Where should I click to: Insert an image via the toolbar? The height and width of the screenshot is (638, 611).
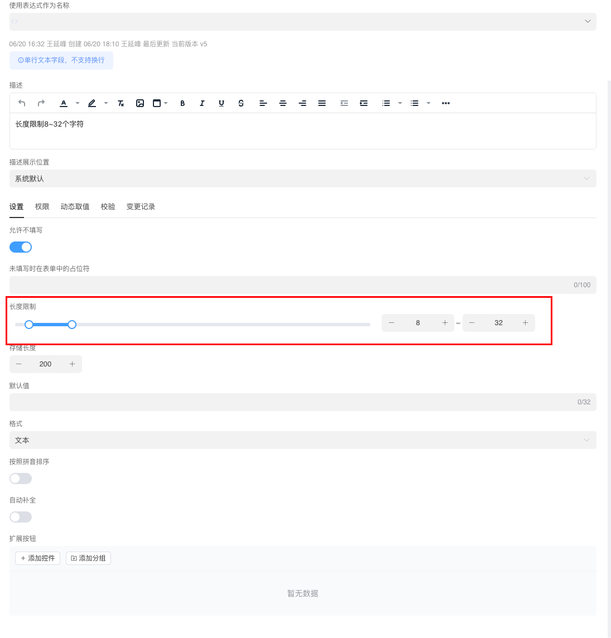140,103
